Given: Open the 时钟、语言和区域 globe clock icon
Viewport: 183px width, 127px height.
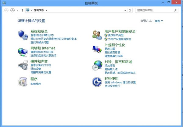Looking at the screenshot, I should [97, 65].
